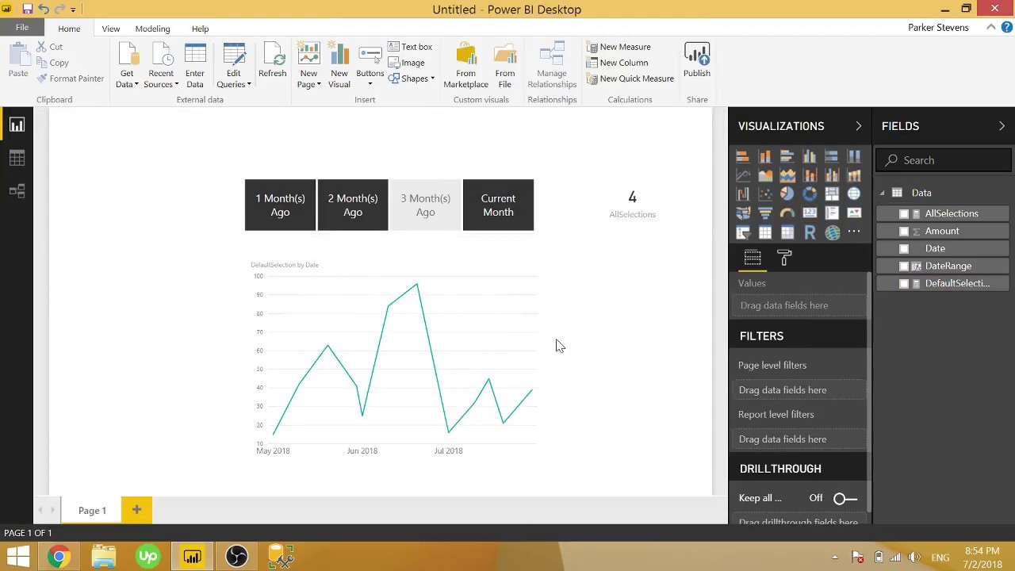Select the card visualization with 123

[x=810, y=213]
